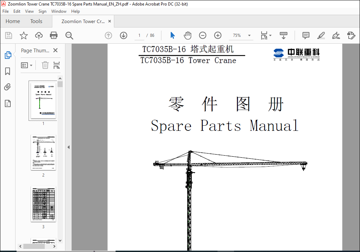Screen dimensions: 360x252
Task: Add document to starred favorites
Action: pos(24,35)
